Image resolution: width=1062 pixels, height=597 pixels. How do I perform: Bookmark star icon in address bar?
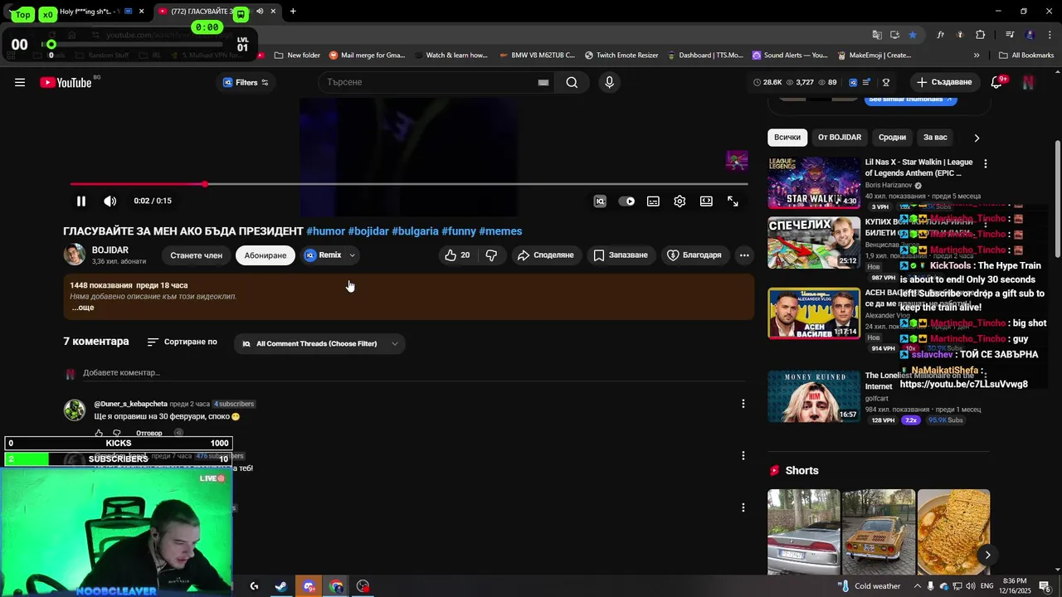pyautogui.click(x=913, y=35)
